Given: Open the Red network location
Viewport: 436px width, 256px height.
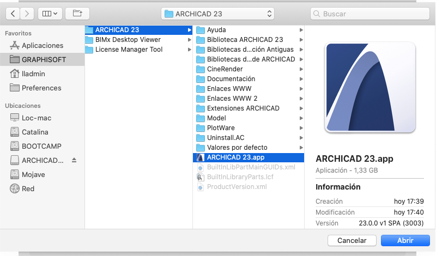Looking at the screenshot, I should coord(43,189).
